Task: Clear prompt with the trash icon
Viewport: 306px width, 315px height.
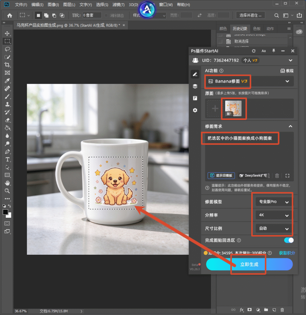Action: tap(277, 176)
